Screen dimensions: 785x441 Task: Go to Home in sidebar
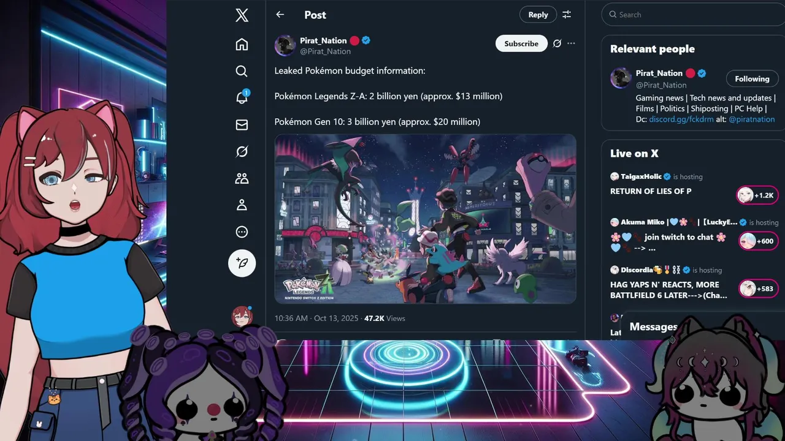coord(242,44)
